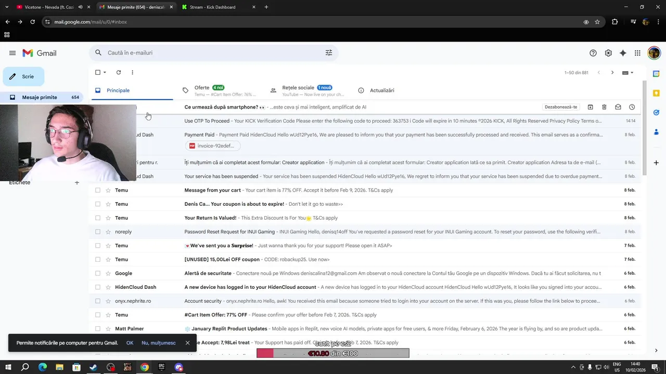
Task: Select checkbox for Matt Palmer email
Action: click(98, 329)
